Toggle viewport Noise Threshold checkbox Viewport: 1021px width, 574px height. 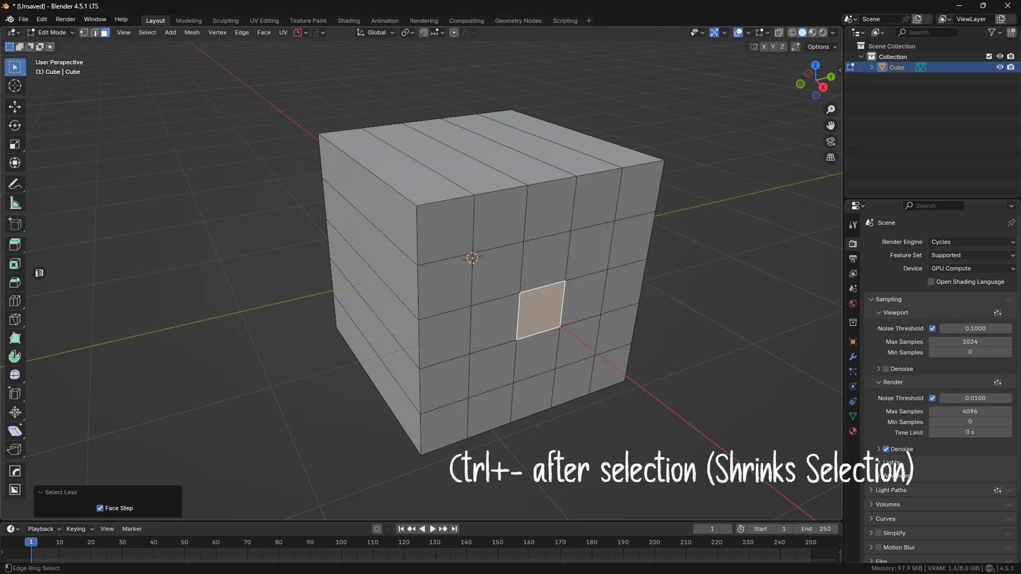(x=932, y=328)
